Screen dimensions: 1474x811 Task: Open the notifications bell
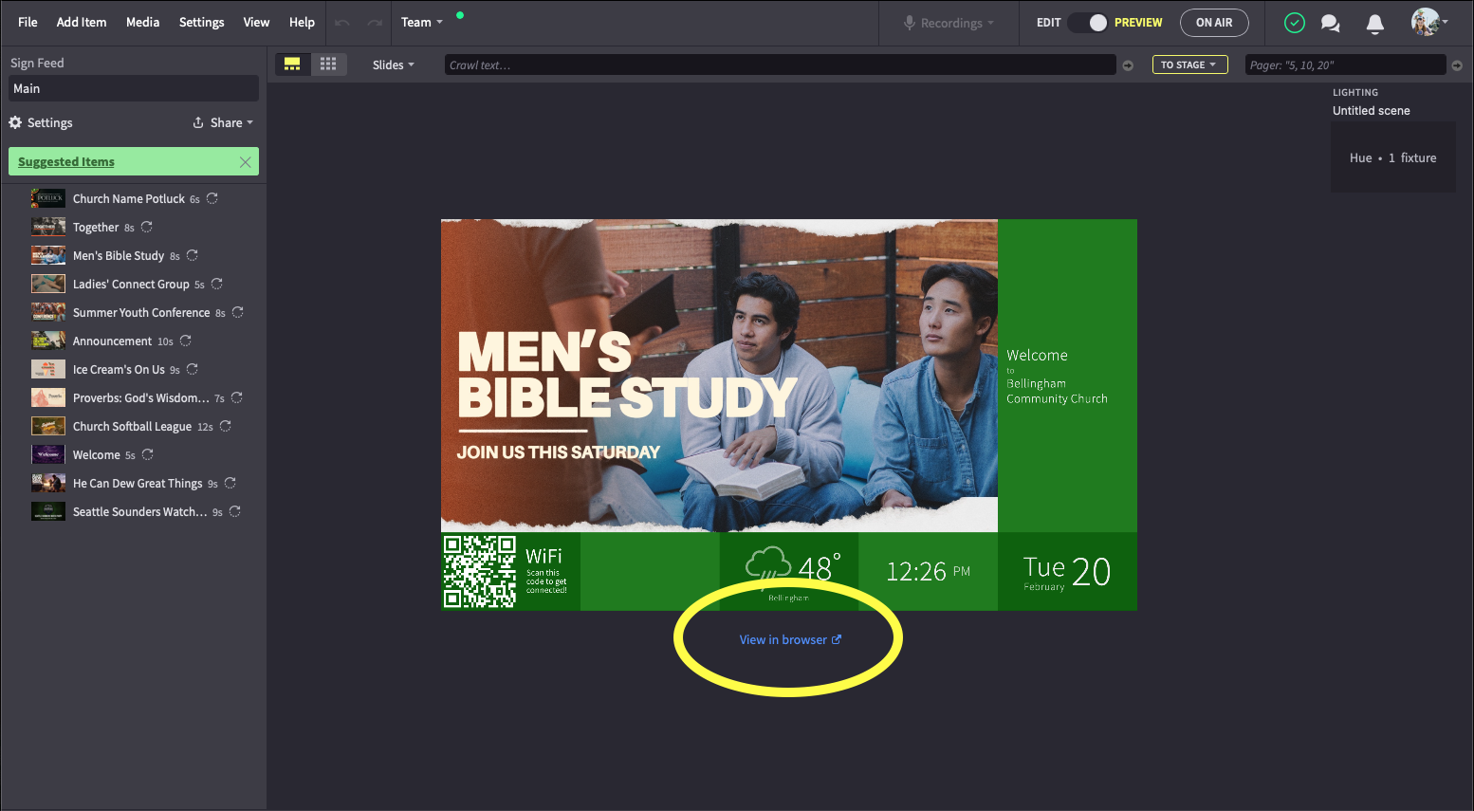(x=1374, y=24)
